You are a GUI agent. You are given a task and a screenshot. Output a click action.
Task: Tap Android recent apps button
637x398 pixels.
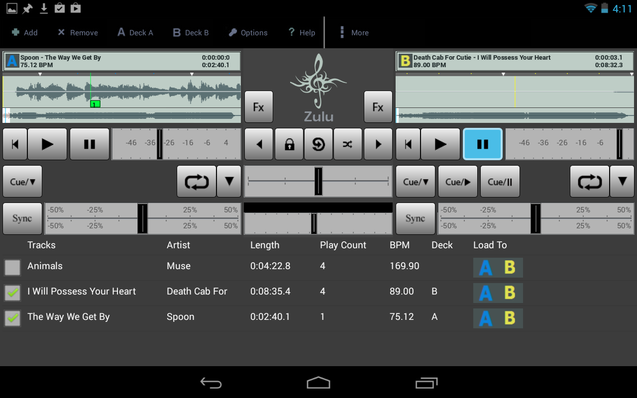point(426,383)
